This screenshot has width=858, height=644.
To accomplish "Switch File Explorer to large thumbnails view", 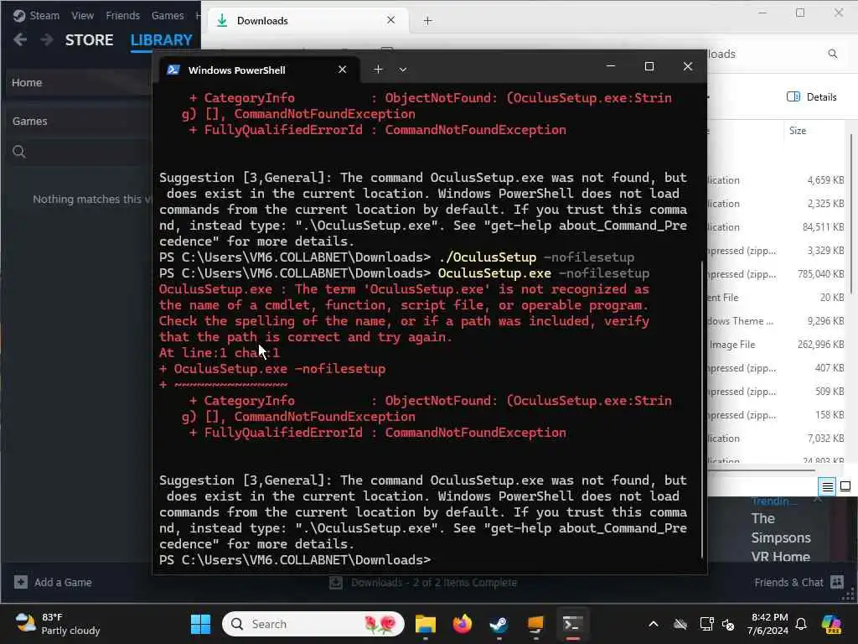I will pos(845,486).
